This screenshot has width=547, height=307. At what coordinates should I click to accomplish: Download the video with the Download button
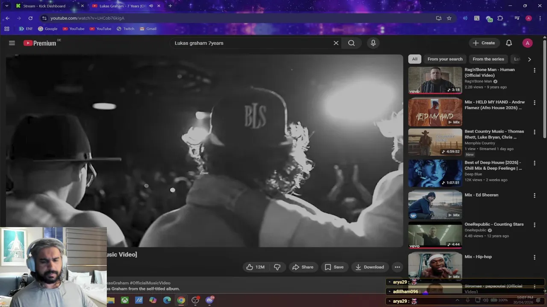click(x=370, y=267)
